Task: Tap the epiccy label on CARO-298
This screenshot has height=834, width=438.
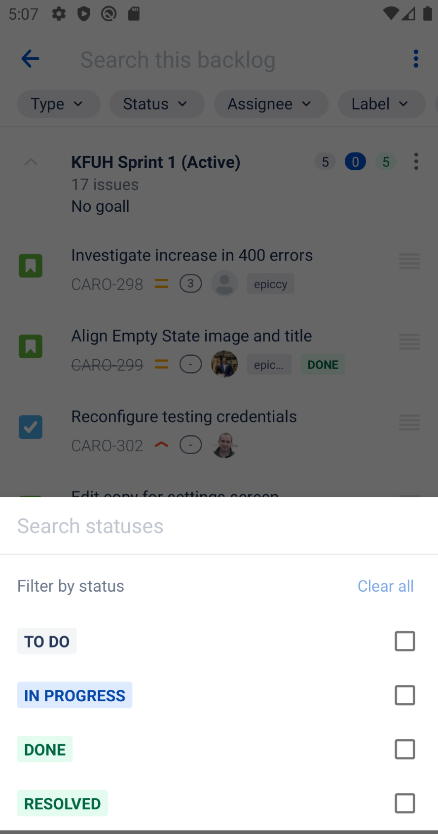Action: [270, 284]
